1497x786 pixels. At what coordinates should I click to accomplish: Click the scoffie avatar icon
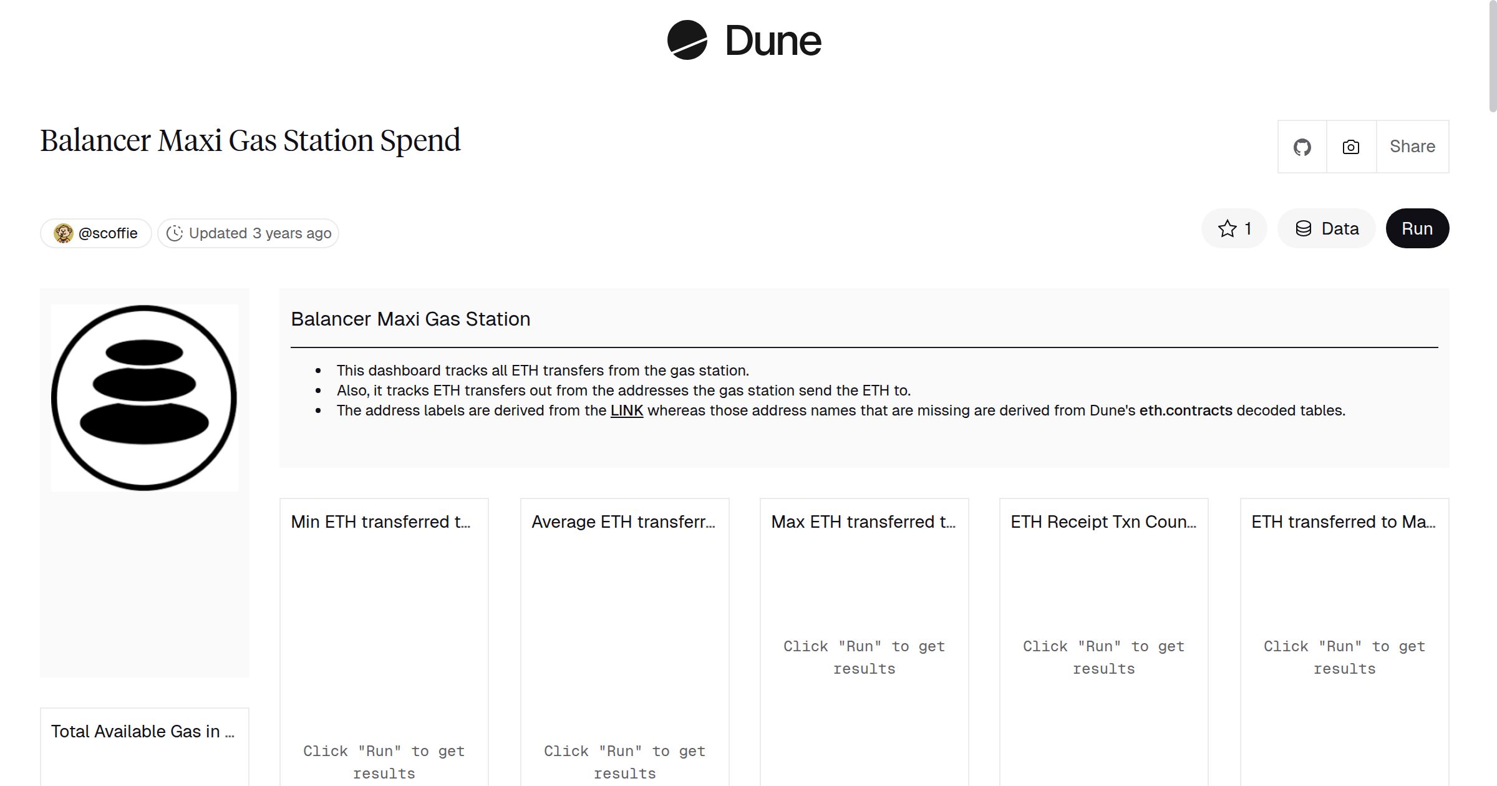pos(64,233)
